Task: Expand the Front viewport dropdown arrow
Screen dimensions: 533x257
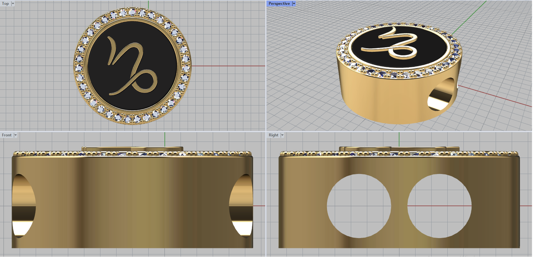Action: [15, 135]
